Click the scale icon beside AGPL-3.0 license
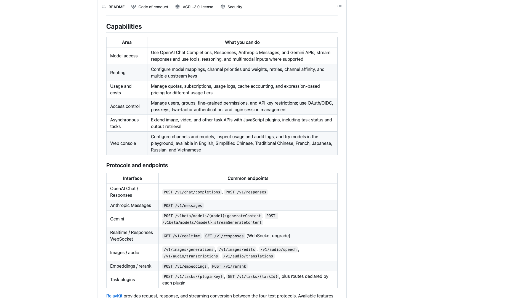The width and height of the screenshot is (530, 298). click(x=177, y=7)
